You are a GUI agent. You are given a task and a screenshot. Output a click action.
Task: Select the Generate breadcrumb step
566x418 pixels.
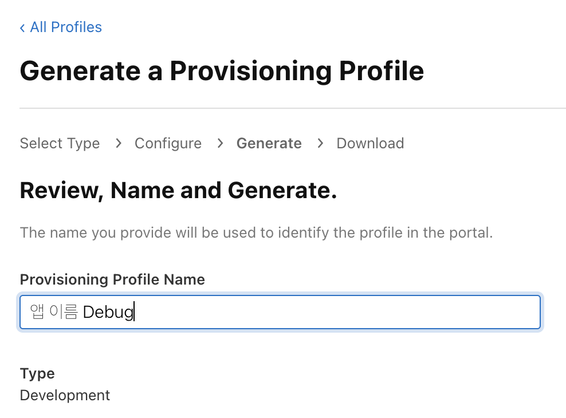pos(269,143)
